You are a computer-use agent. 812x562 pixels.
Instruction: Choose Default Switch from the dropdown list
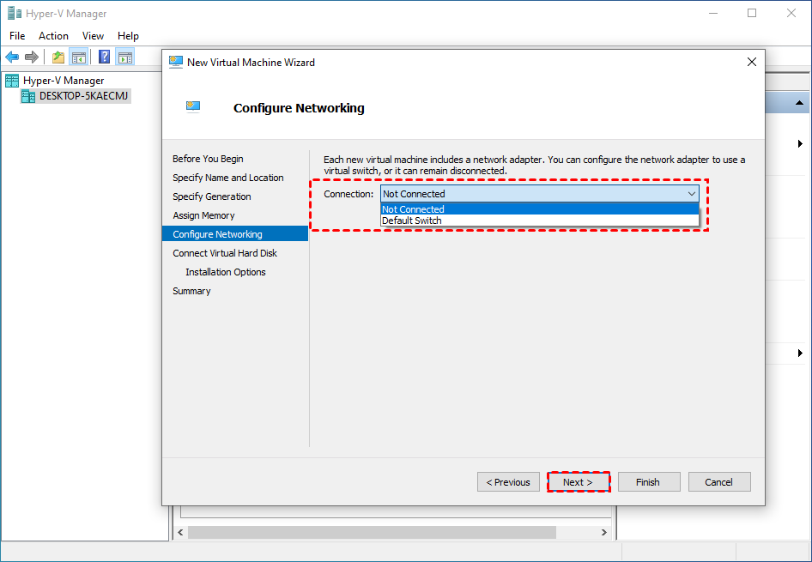[540, 221]
